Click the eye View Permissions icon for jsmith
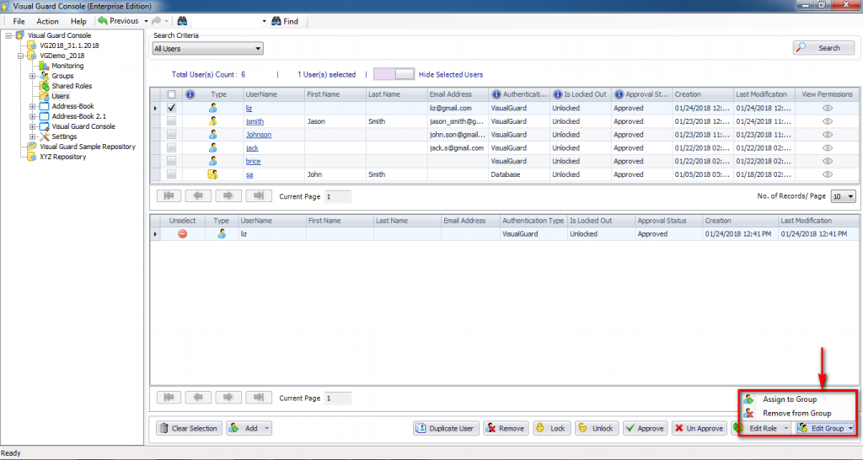Image resolution: width=863 pixels, height=460 pixels. 827,121
